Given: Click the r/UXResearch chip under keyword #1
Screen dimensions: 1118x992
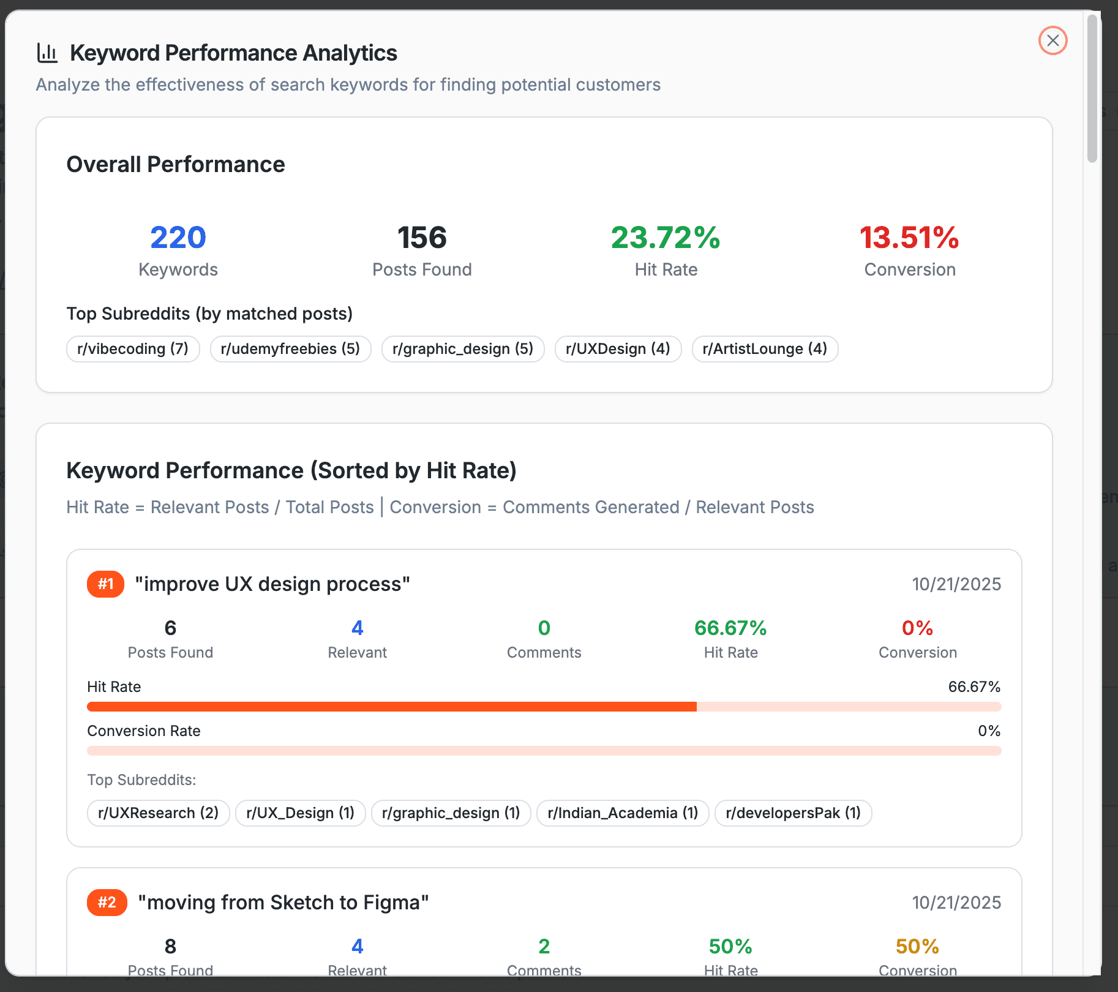Looking at the screenshot, I should coord(158,813).
